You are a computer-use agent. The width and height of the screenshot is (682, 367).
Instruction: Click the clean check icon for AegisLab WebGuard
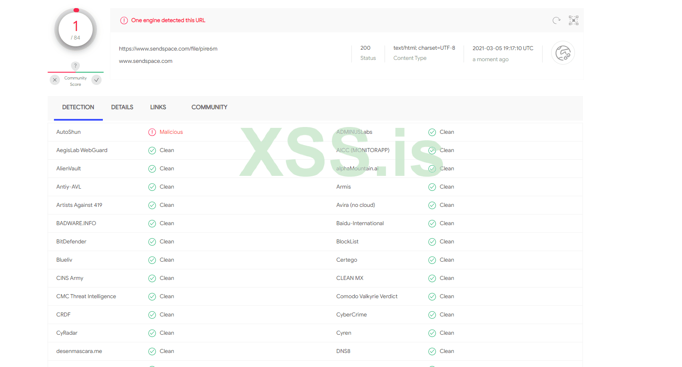click(152, 150)
